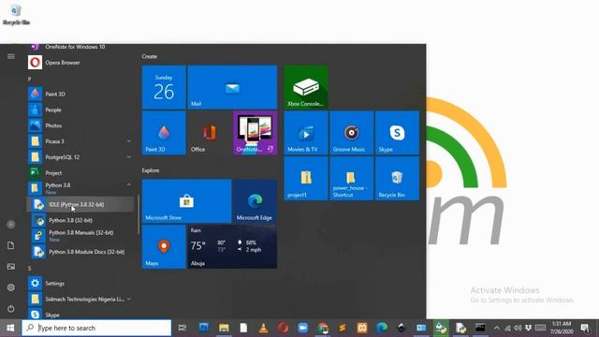Open Edge from taskbar
The width and height of the screenshot is (599, 337).
tap(382, 328)
